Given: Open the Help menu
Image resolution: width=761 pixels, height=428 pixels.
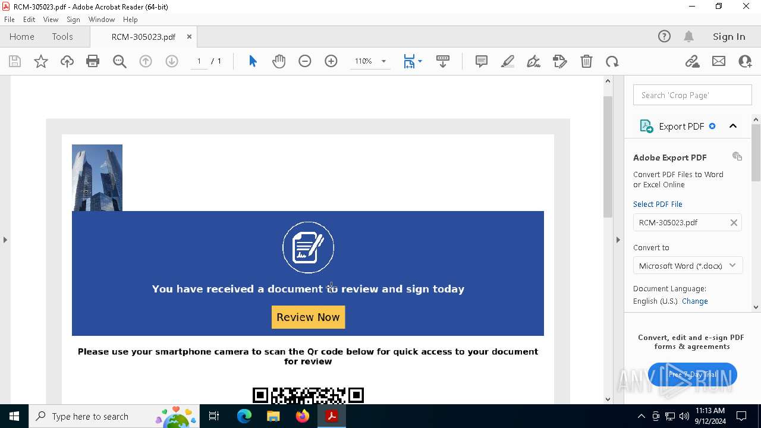Looking at the screenshot, I should (x=130, y=19).
